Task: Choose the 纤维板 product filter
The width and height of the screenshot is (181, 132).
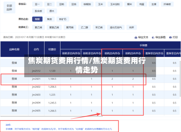Action: click(167, 4)
